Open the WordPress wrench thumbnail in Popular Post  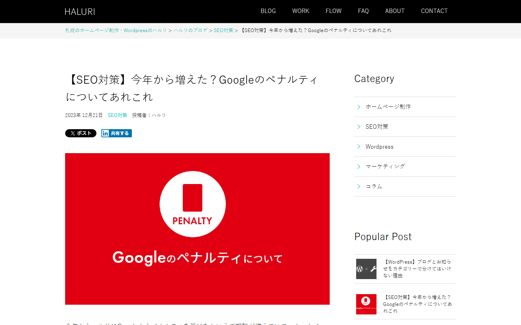pyautogui.click(x=366, y=269)
